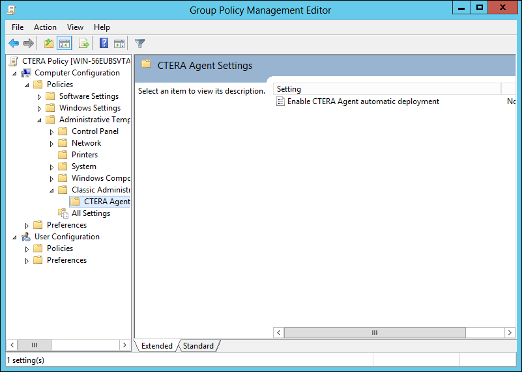Click the CTERA Policy root scroll icon
522x372 pixels.
coord(14,61)
